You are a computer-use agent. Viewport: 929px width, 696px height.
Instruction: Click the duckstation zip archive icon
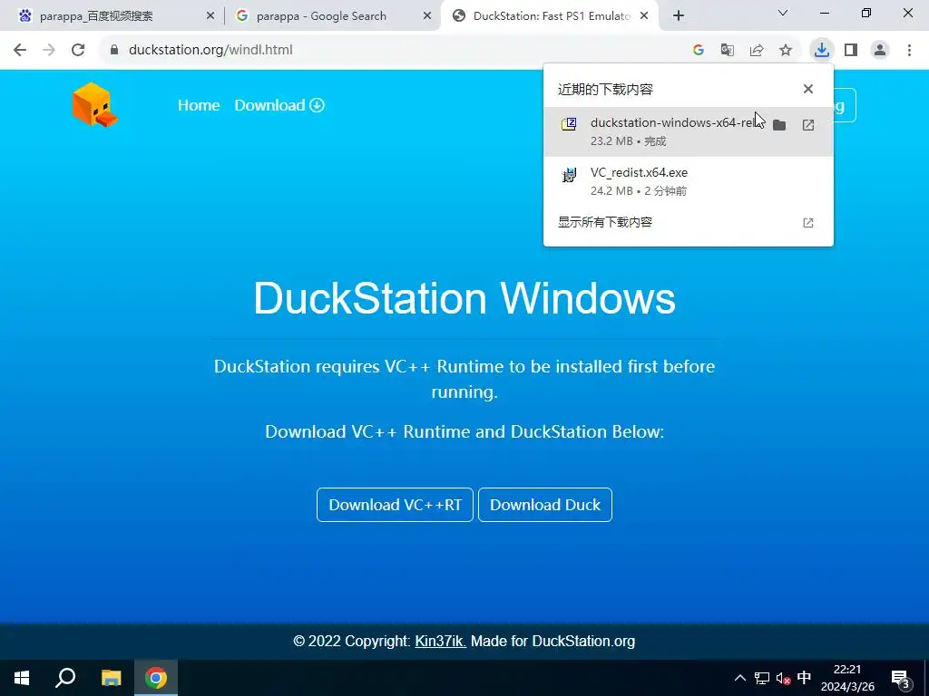coord(569,123)
